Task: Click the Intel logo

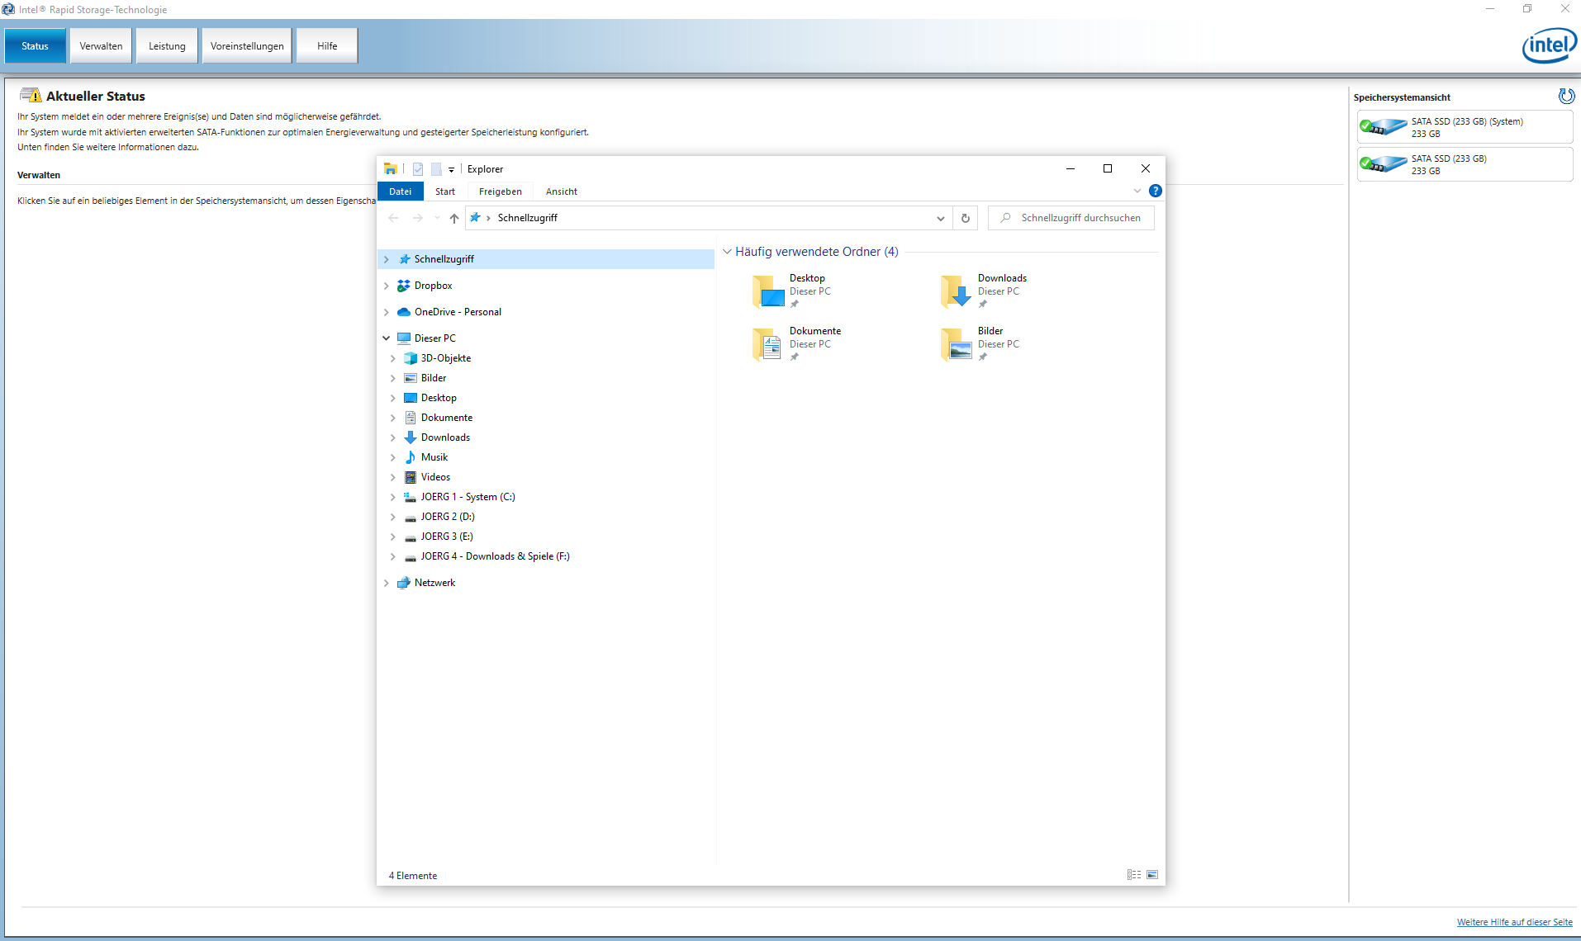Action: point(1549,45)
